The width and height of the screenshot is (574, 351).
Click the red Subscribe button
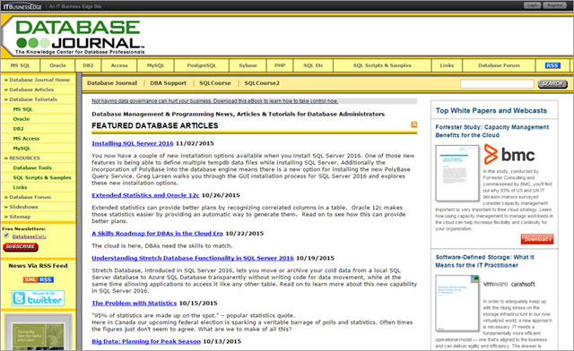21,247
